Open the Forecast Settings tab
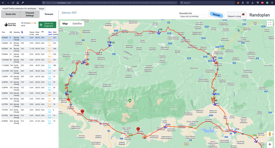The height and width of the screenshot is (148, 275). pos(30,14)
